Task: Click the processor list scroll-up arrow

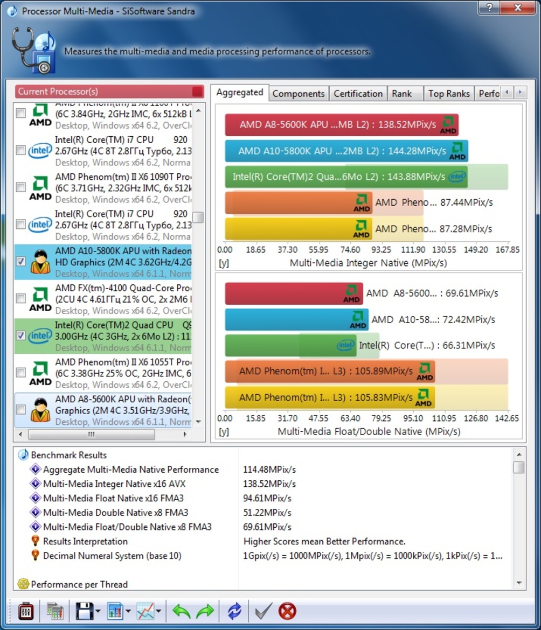Action: pos(198,110)
